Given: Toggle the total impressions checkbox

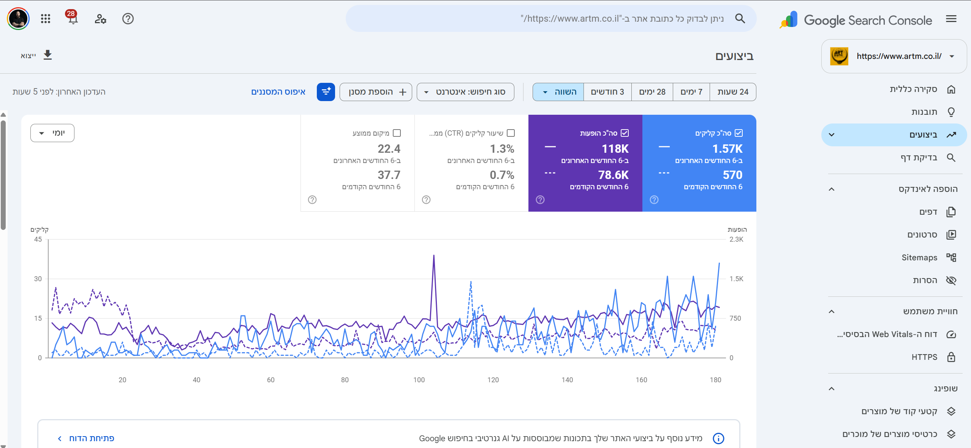Looking at the screenshot, I should tap(625, 133).
